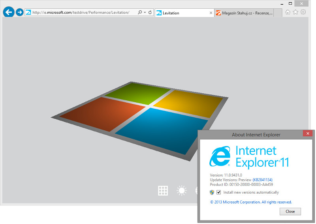Viewport: 316px width, 224px height.
Task: Toggle Install new versions automatically checkbox
Action: click(x=219, y=192)
